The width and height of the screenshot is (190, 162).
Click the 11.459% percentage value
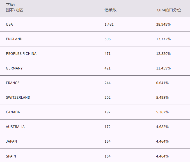tap(163, 68)
